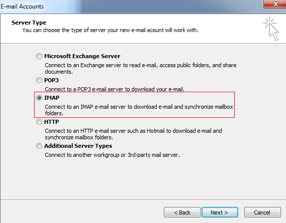This screenshot has width=286, height=223.
Task: Click the Server Type heading
Action: coord(29,23)
